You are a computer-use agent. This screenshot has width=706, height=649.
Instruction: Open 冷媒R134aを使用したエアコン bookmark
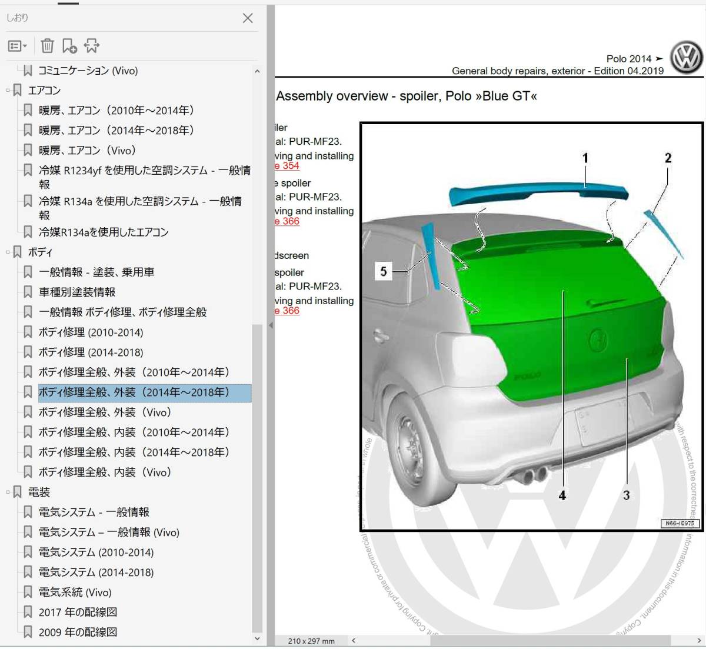[104, 232]
